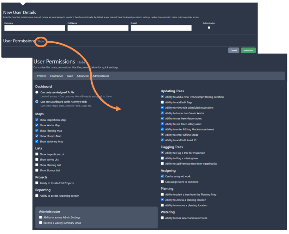Enable Ability to Create/Edit Projects

click(x=37, y=183)
